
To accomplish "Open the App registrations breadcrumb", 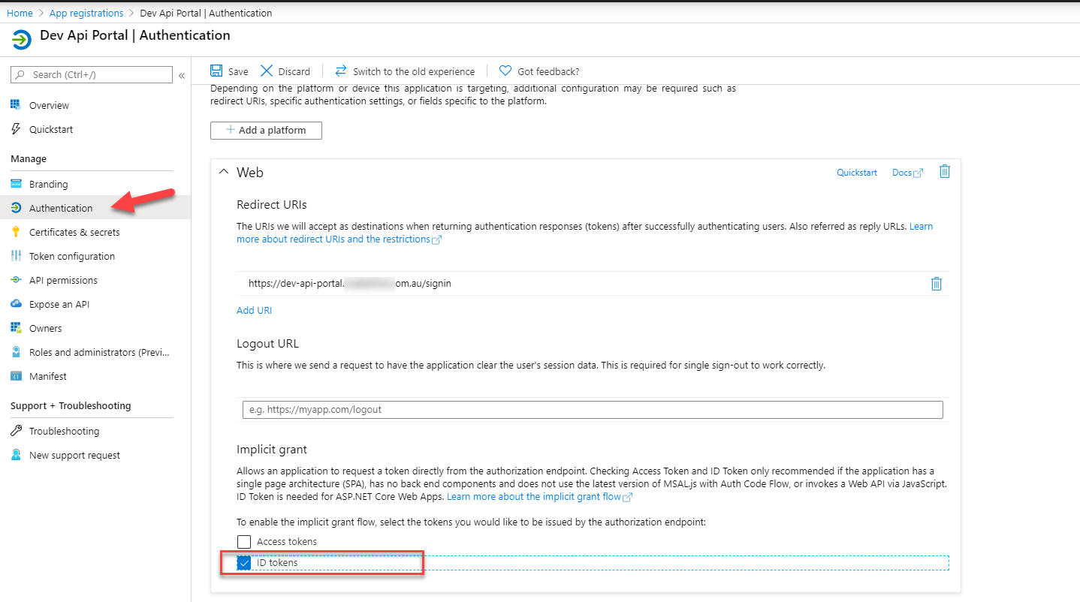I will (x=86, y=13).
